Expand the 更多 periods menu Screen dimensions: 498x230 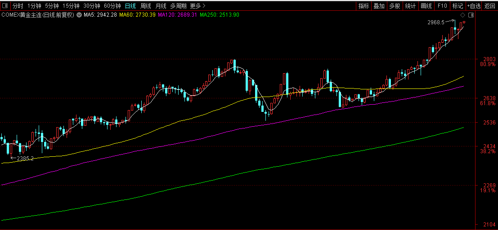197,6
